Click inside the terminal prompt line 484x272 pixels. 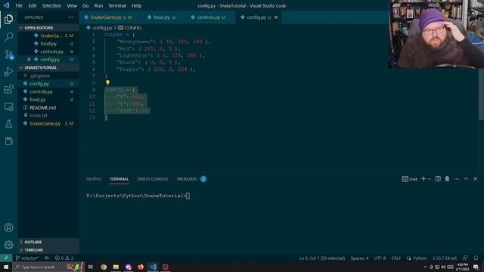pos(138,196)
